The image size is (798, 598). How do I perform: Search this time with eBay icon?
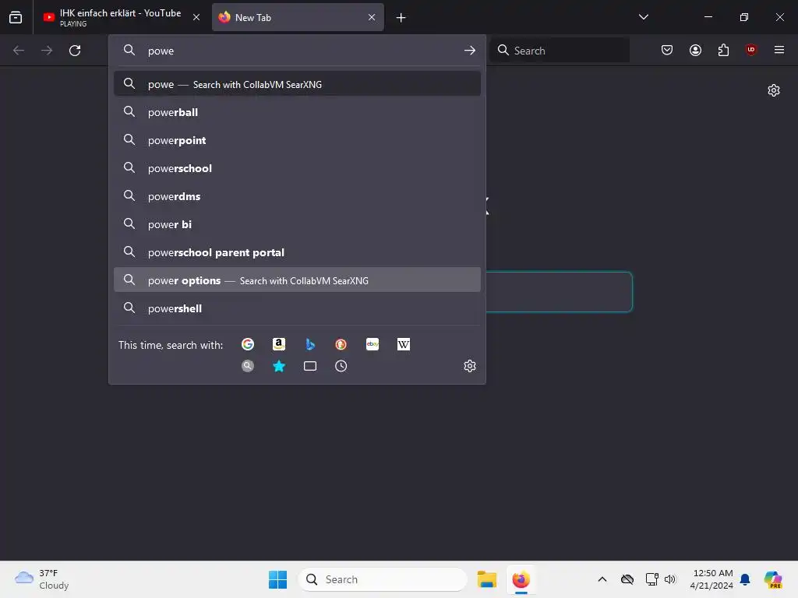point(372,344)
